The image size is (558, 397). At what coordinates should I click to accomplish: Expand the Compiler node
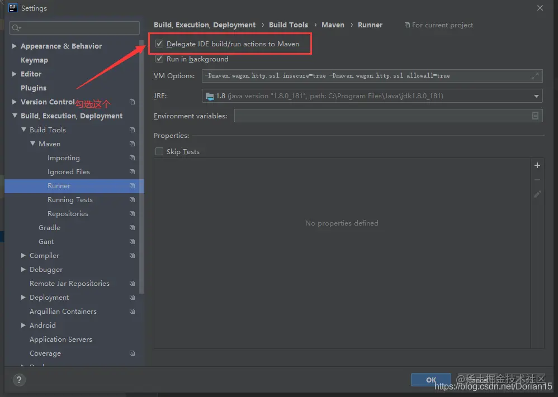(x=23, y=255)
